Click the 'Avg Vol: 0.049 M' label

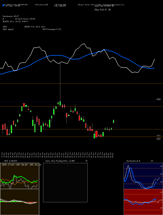click(104, 6)
